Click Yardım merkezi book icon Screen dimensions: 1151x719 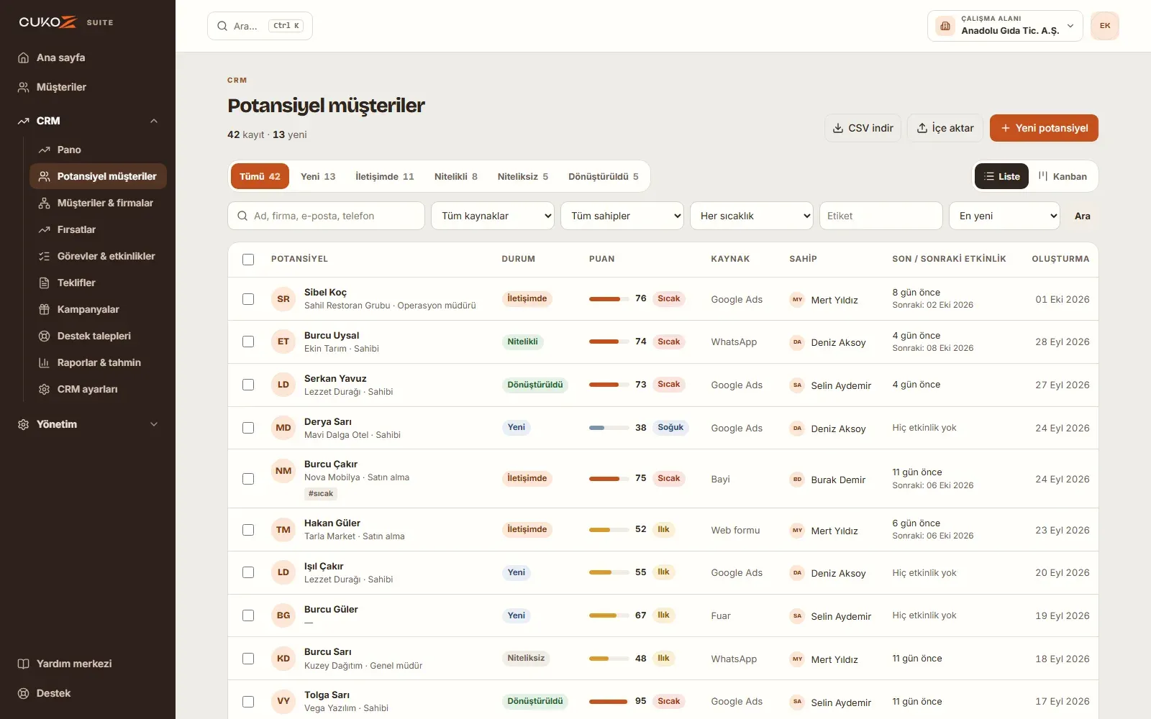tap(23, 664)
